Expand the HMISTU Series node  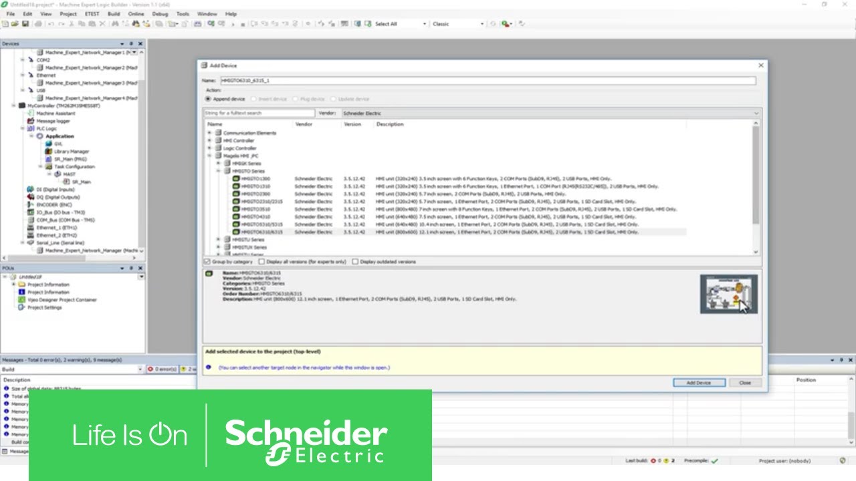tap(218, 239)
